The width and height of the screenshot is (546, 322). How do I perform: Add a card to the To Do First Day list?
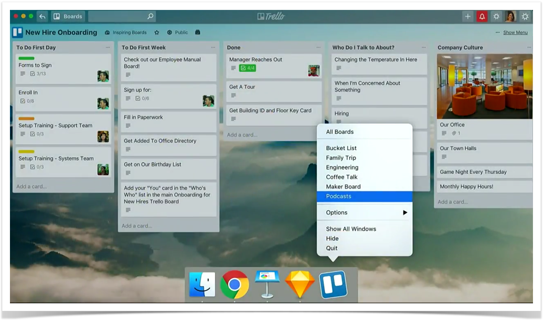pos(31,187)
